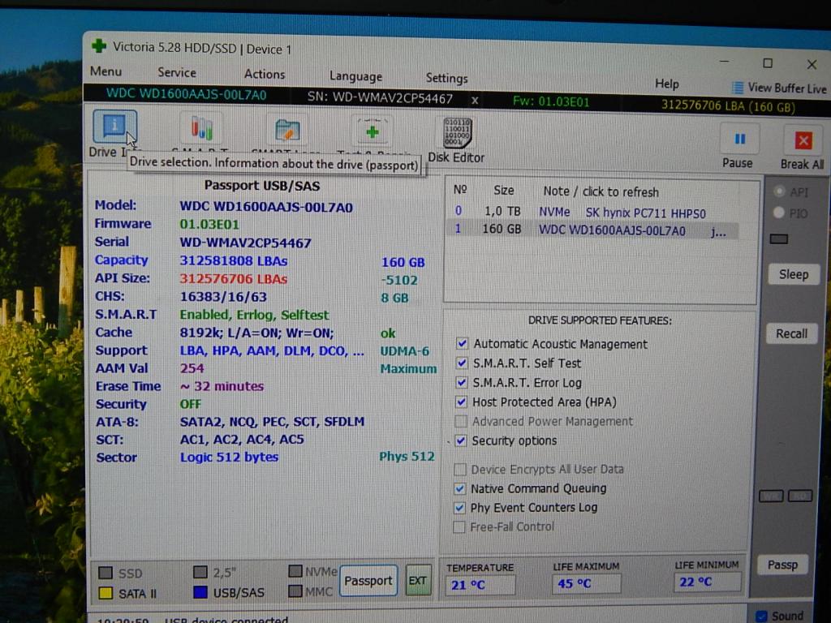The width and height of the screenshot is (831, 623).
Task: Select drive 0 NVMe SK hynix row
Action: point(592,212)
